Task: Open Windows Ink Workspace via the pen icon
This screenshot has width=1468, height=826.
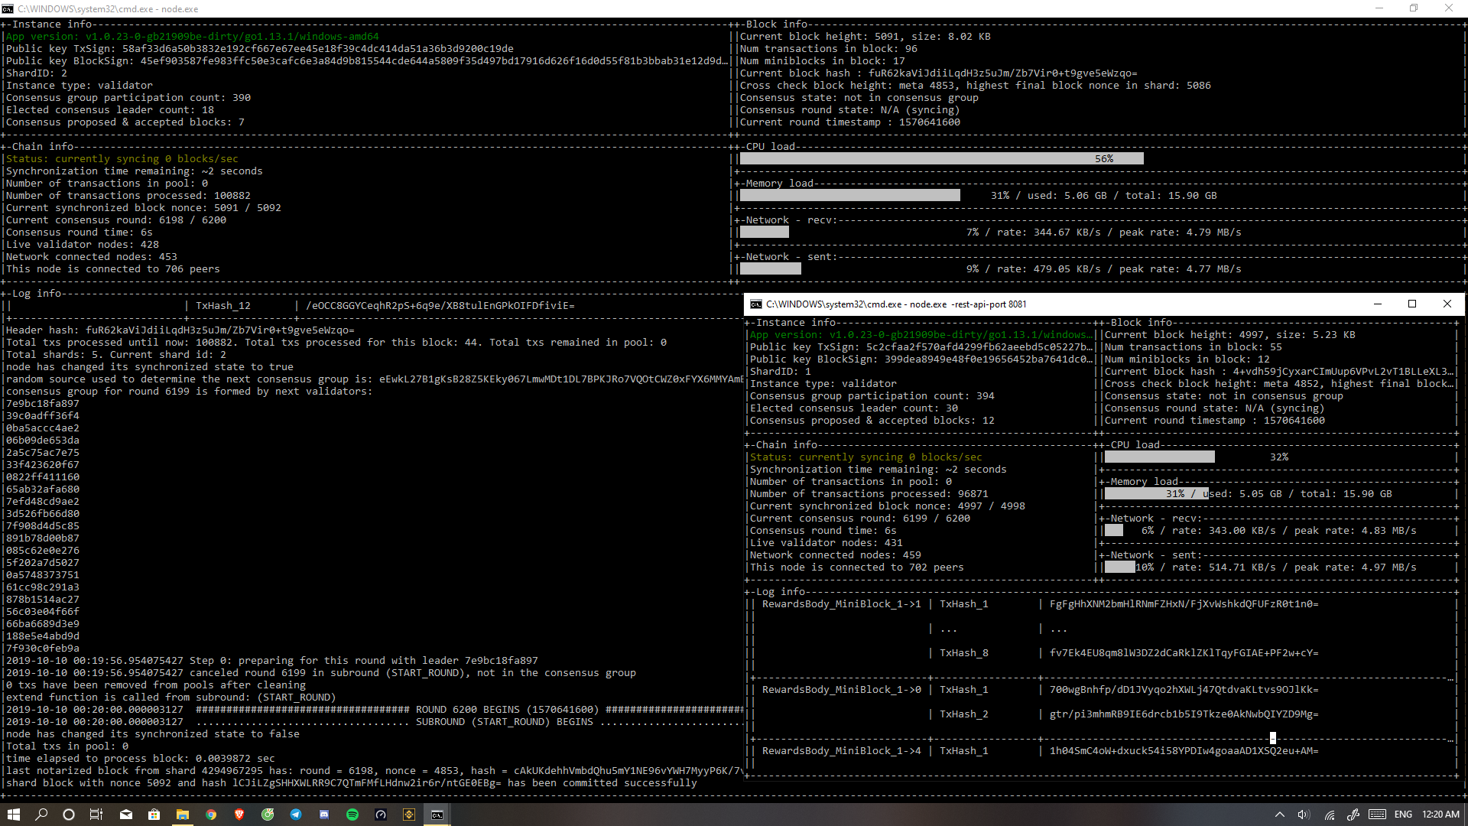Action: tap(1354, 815)
